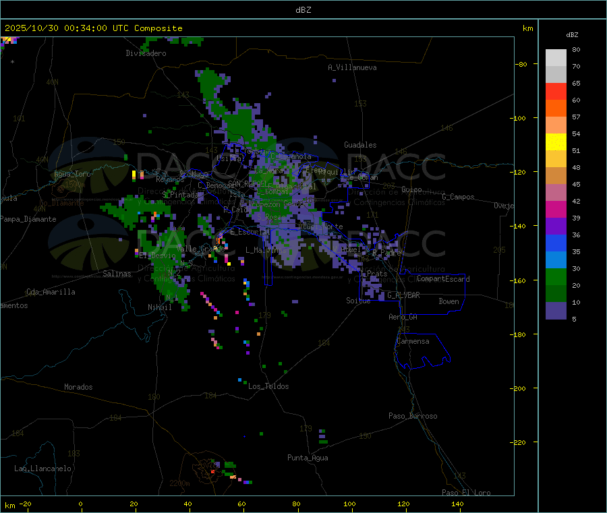Click the orange 57-60 dBZ legend swatch
The image size is (607, 513).
pyautogui.click(x=556, y=109)
